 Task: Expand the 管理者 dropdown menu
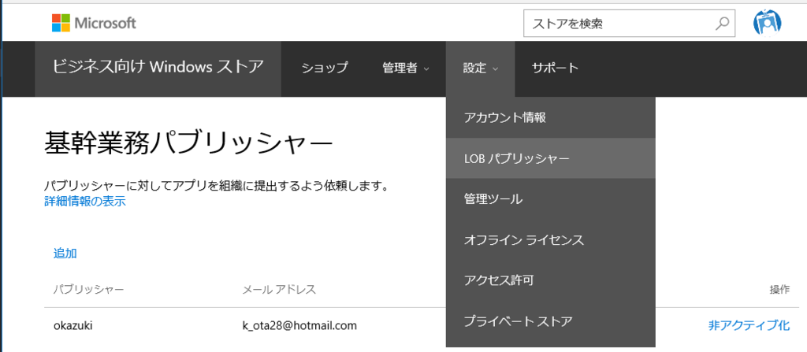[x=406, y=68]
